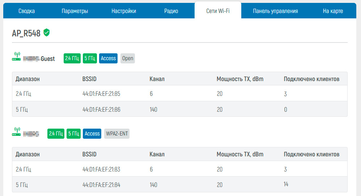This screenshot has width=361, height=196.
Task: Click the WPA2-ENT security badge
Action: click(x=117, y=134)
